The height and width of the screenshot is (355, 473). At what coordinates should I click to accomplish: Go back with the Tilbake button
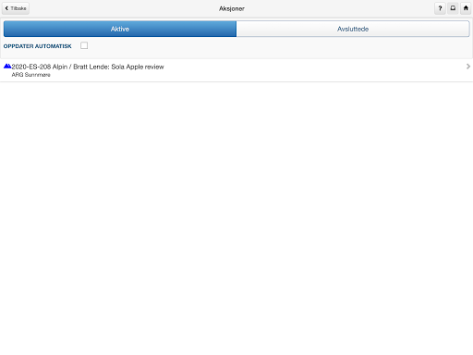[x=16, y=8]
